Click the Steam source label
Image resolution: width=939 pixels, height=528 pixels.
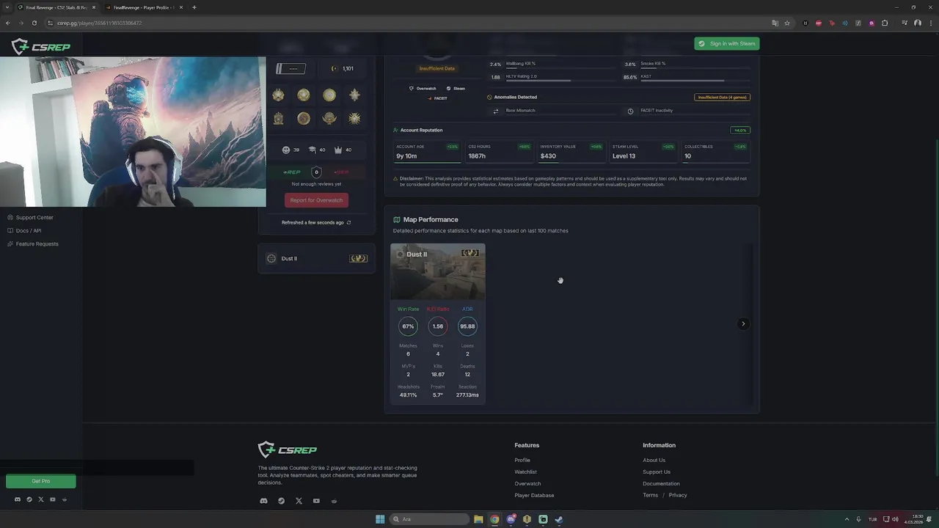[x=456, y=88]
